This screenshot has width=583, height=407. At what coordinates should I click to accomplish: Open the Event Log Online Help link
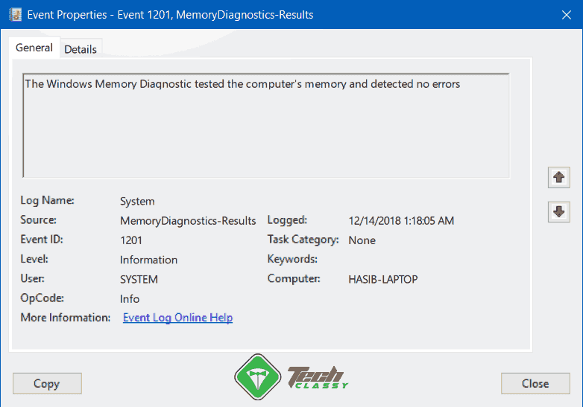coord(177,318)
